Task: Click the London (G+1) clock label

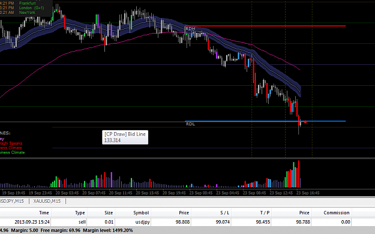Action: [31, 8]
